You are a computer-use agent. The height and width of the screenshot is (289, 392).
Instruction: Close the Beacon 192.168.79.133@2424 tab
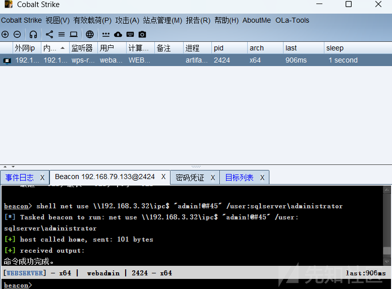[x=163, y=177]
